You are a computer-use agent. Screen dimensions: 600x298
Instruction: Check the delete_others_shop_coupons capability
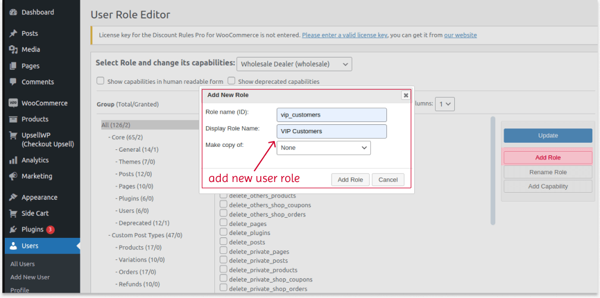[x=223, y=205]
